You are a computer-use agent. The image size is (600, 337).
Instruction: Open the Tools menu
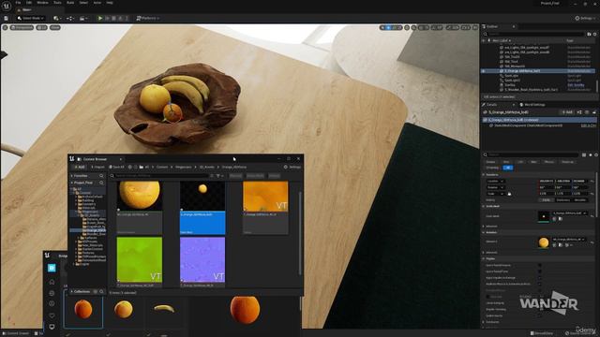tap(57, 3)
